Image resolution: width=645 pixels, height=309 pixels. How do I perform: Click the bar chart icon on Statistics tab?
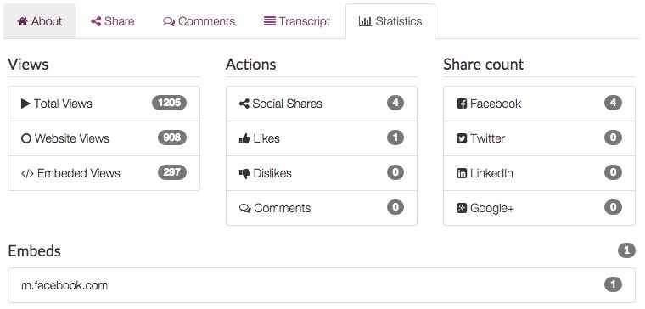[x=365, y=21]
